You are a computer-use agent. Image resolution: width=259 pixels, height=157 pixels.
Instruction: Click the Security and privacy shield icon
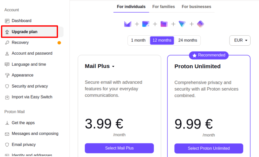[x=7, y=86]
